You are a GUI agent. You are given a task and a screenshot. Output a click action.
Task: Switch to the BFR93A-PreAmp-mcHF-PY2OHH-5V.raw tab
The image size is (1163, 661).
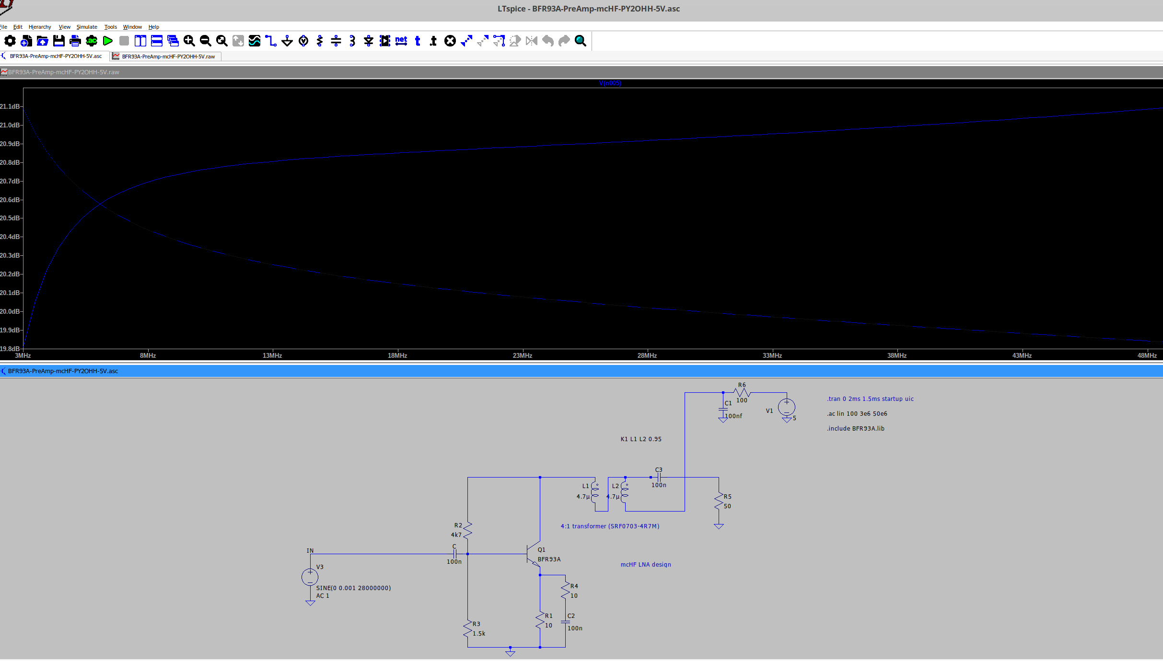tap(165, 56)
